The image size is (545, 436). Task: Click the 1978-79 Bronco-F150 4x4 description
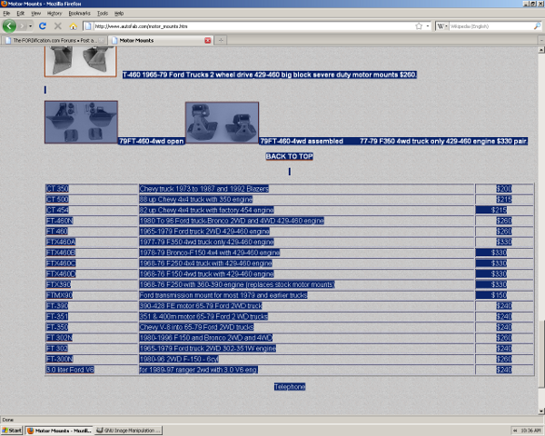210,253
